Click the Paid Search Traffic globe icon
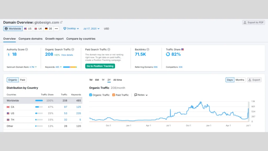The height and width of the screenshot is (151, 268). click(109, 50)
